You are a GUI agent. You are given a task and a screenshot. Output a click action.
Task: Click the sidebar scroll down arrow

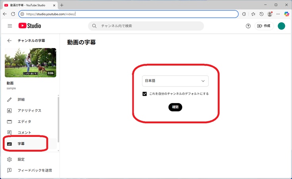click(58, 150)
